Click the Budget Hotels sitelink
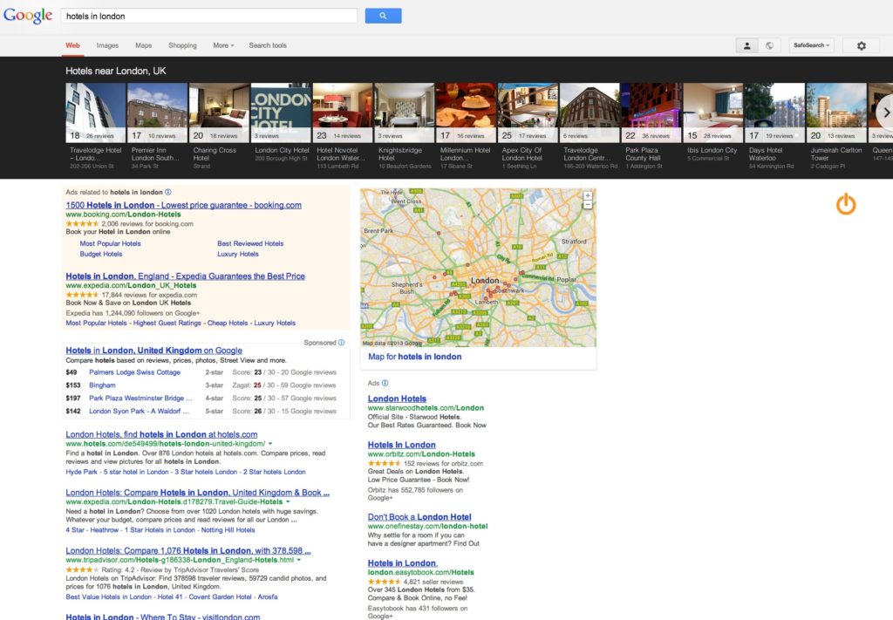Screen dimensions: 893x620 point(101,254)
